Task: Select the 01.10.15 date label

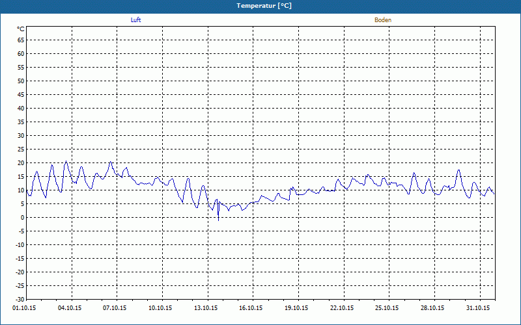Action: tap(24, 308)
